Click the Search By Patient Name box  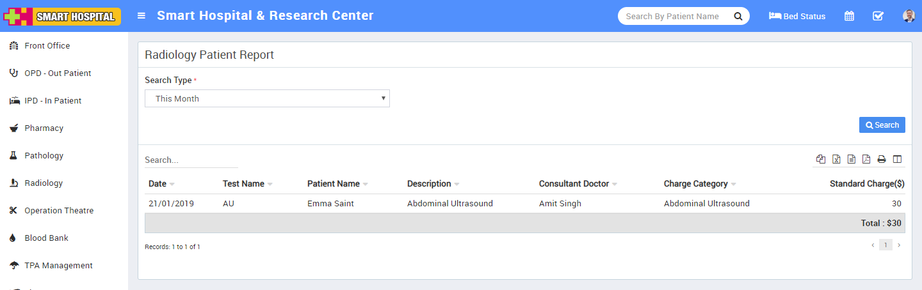tap(672, 16)
